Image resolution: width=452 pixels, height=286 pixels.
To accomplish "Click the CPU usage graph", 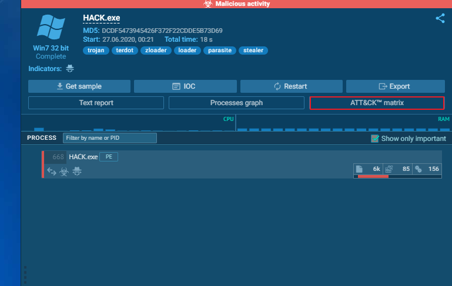I will [128, 123].
